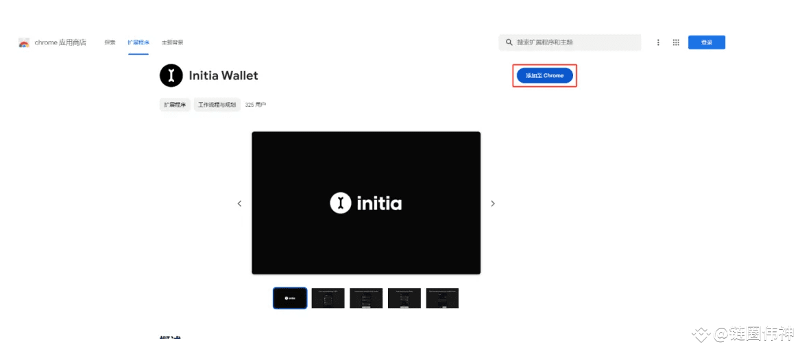This screenshot has height=349, width=800.
Task: Click the 扩展程序 category chip
Action: (175, 105)
